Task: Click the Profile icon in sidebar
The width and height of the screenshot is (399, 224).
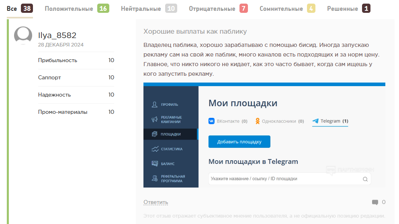Action: 154,105
